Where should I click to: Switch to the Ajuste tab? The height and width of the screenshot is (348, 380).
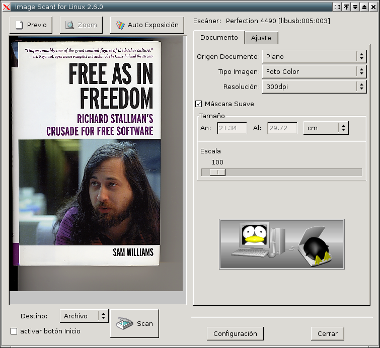click(261, 38)
